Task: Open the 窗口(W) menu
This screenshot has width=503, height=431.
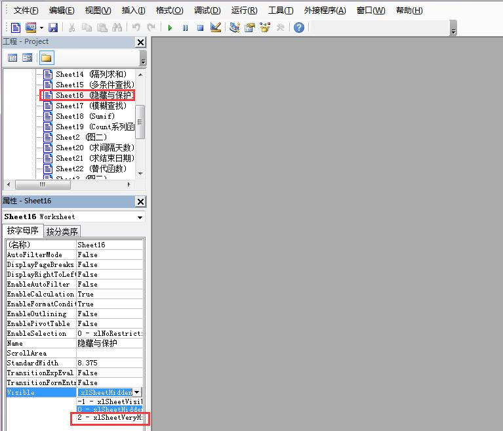Action: coord(371,10)
